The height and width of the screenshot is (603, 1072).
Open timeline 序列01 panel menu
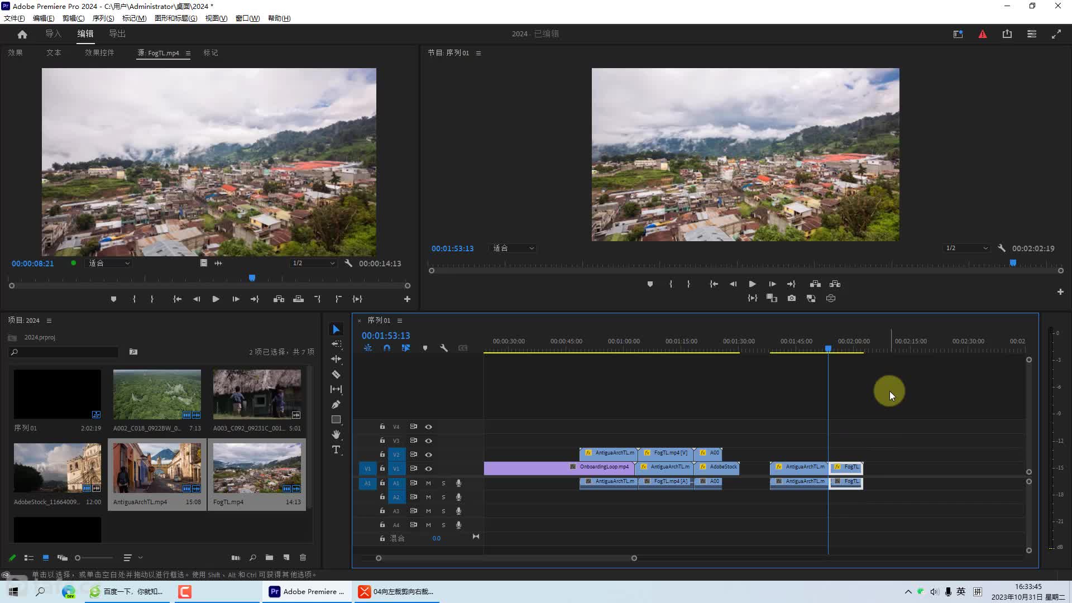pyautogui.click(x=400, y=320)
